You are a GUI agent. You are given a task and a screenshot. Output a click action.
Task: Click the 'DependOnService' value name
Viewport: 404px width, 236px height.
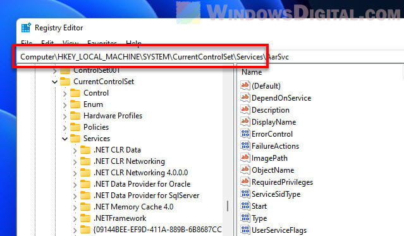pyautogui.click(x=281, y=98)
